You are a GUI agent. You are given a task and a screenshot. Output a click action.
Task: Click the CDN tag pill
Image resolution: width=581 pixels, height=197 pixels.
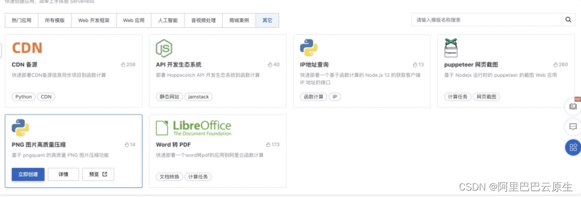click(x=46, y=97)
